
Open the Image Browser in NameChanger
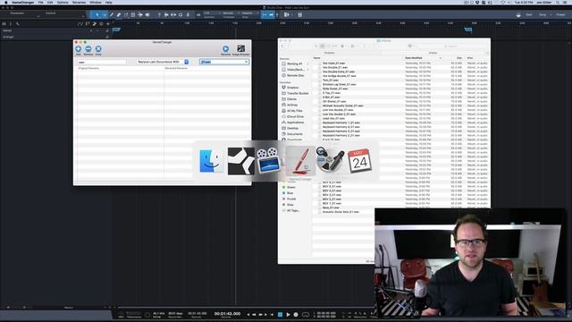(240, 50)
